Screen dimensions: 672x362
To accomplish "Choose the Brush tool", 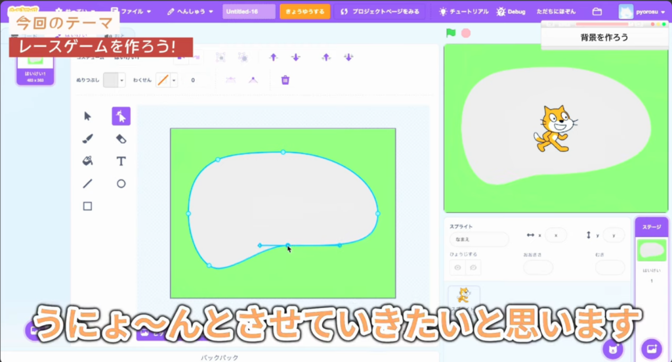I will [x=87, y=139].
